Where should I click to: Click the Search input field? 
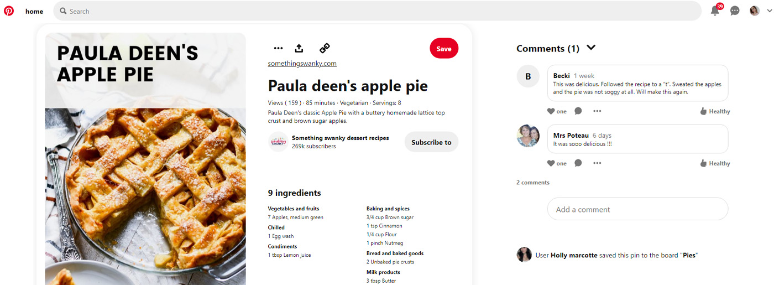pyautogui.click(x=376, y=11)
